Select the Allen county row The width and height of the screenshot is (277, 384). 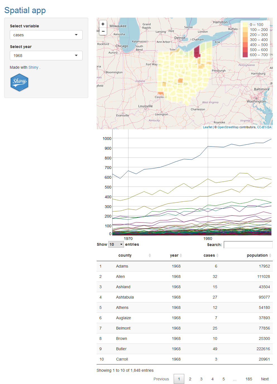pyautogui.click(x=185, y=276)
